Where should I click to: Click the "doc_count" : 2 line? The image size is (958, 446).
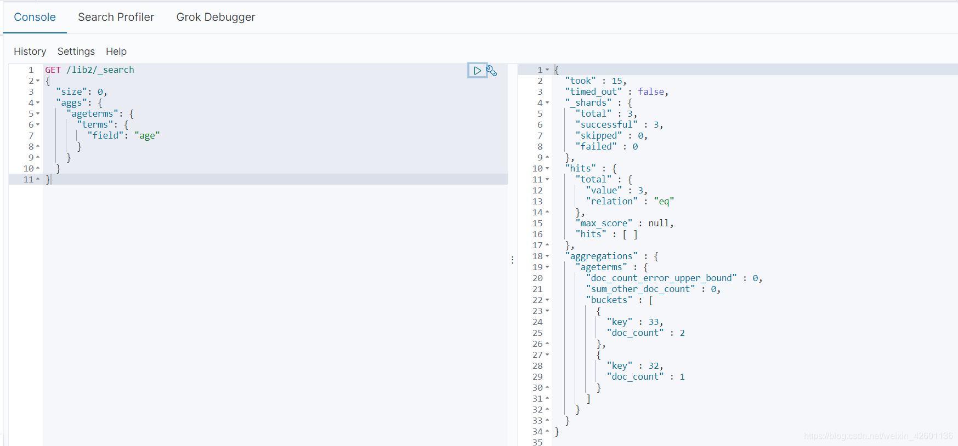tap(645, 333)
